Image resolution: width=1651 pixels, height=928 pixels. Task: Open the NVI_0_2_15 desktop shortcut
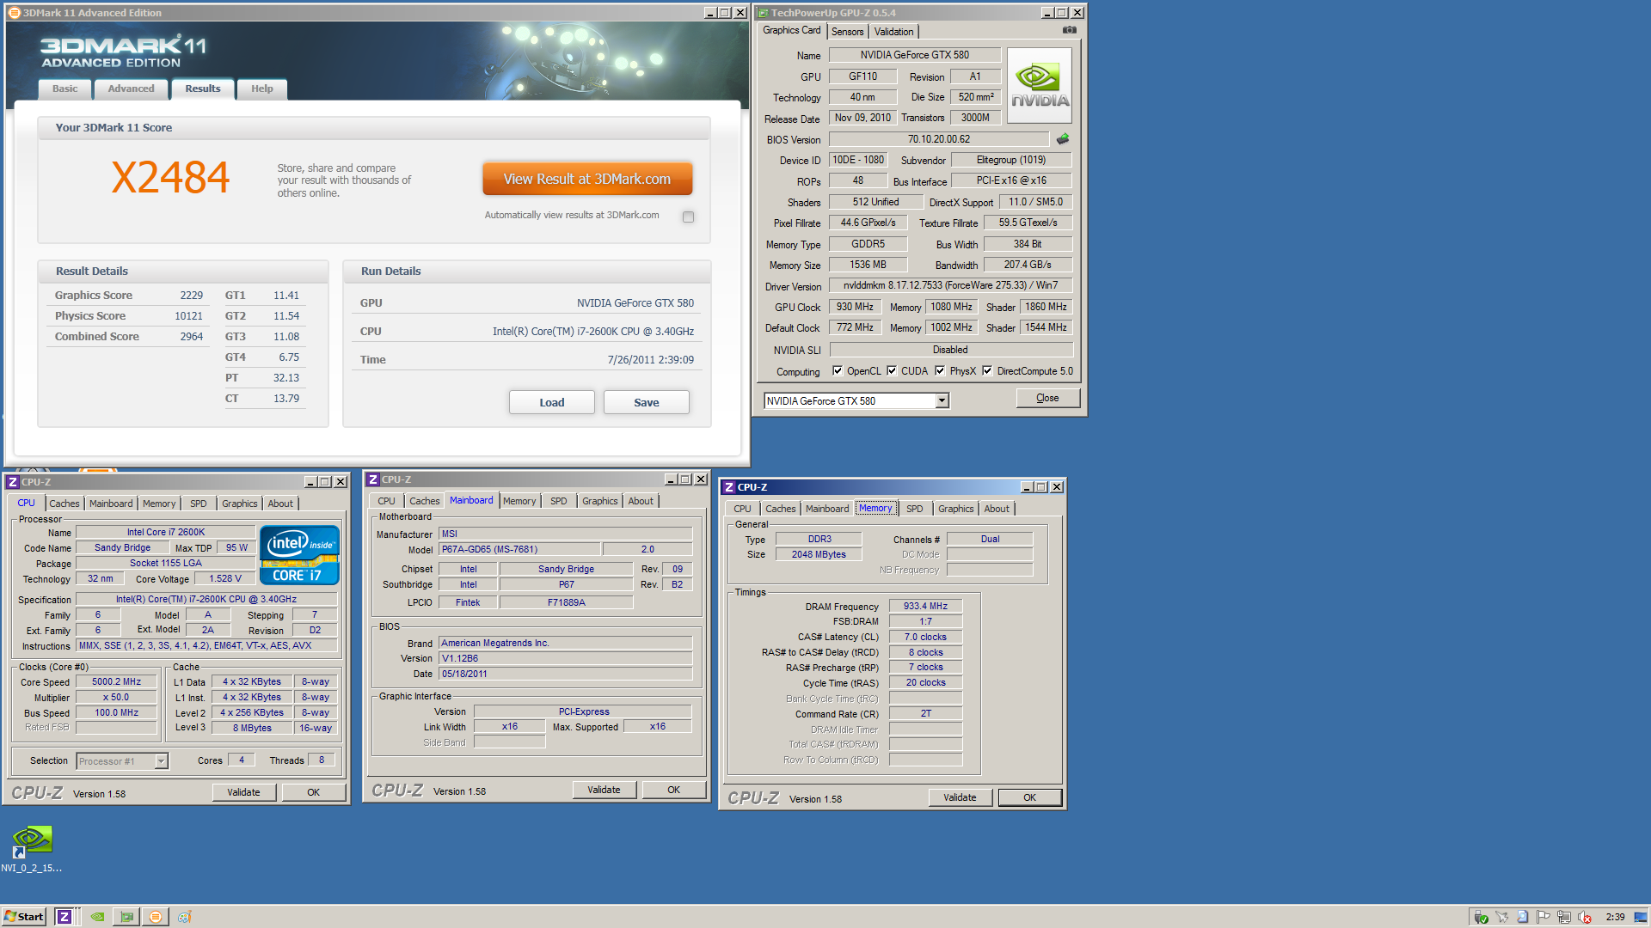pyautogui.click(x=32, y=848)
